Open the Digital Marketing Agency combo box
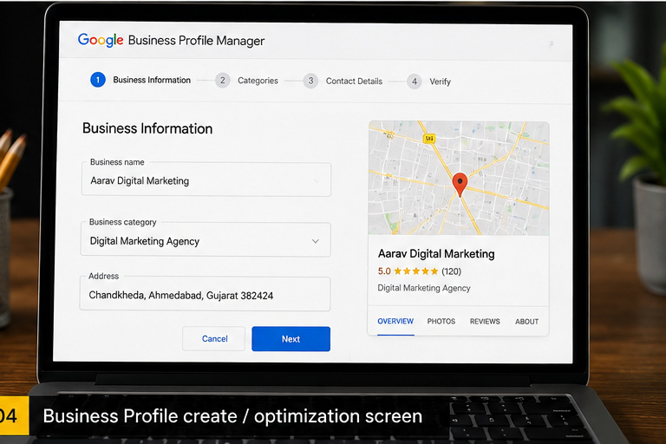Image resolution: width=666 pixels, height=444 pixels. click(206, 239)
